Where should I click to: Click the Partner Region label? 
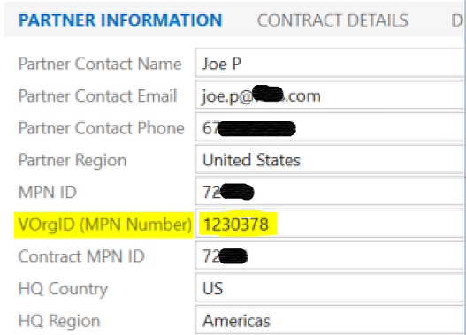73,160
